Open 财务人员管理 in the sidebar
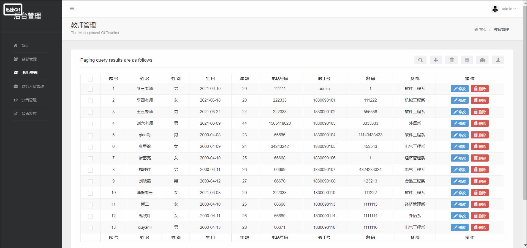This screenshot has height=248, width=527. (33, 86)
